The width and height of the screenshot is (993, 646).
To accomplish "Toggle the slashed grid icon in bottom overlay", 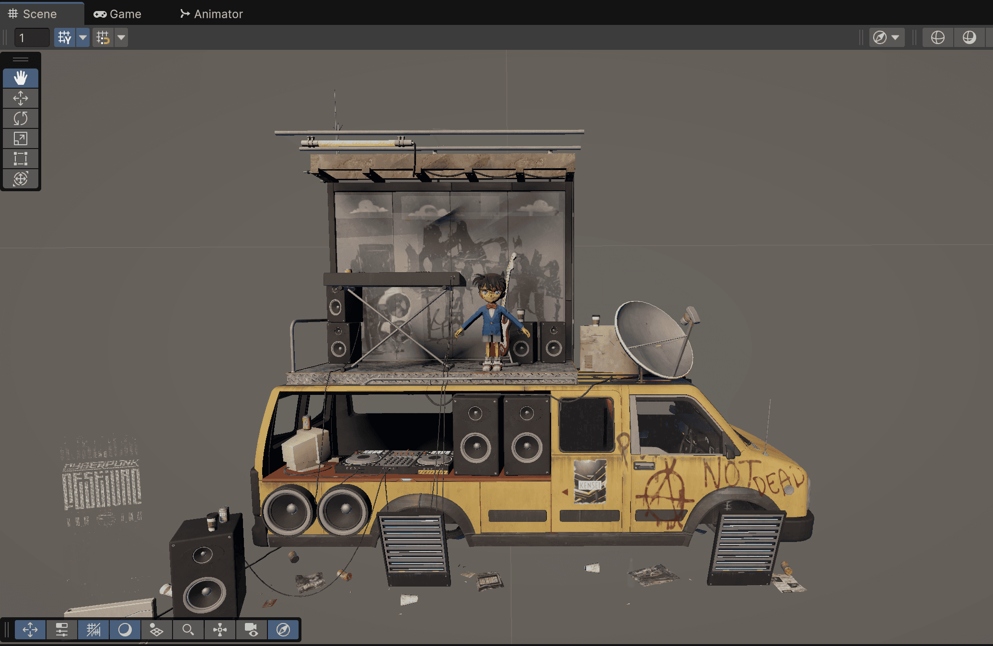I will 93,630.
